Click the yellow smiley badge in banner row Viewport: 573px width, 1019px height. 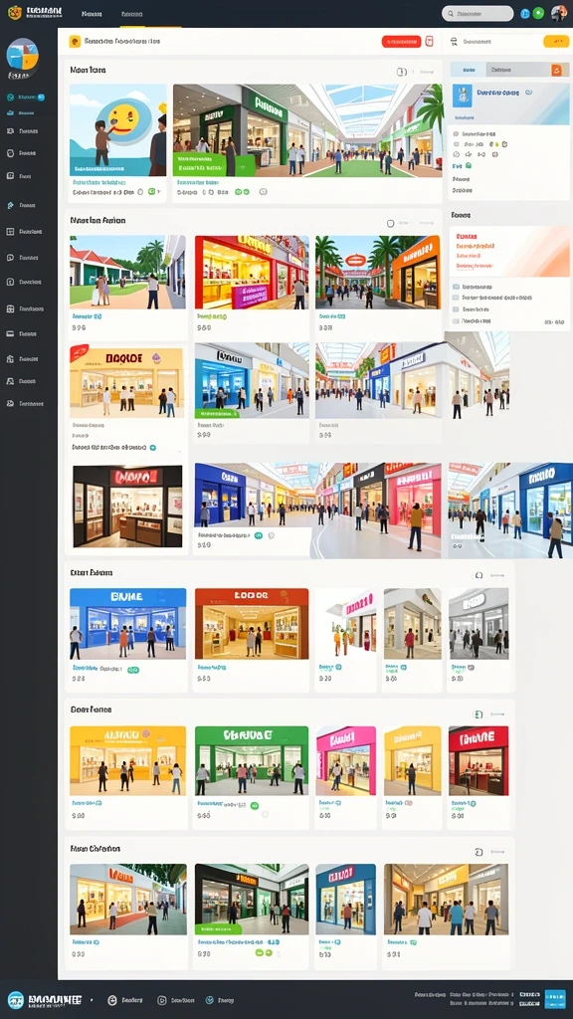[75, 42]
